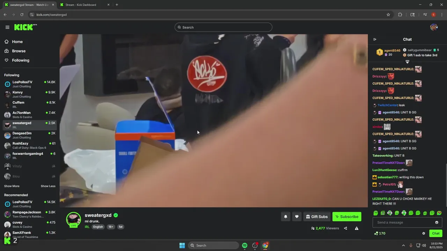Bookmark this page with star icon
The image size is (447, 251).
point(388,15)
